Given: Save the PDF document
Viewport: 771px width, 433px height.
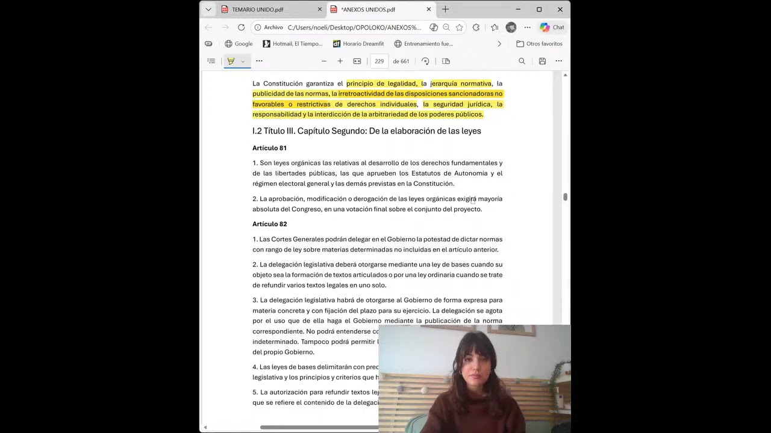Looking at the screenshot, I should click(x=542, y=61).
